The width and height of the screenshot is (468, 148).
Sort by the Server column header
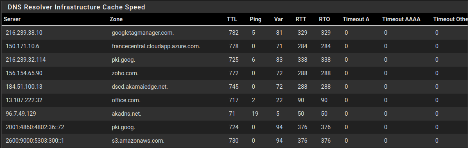click(x=12, y=19)
